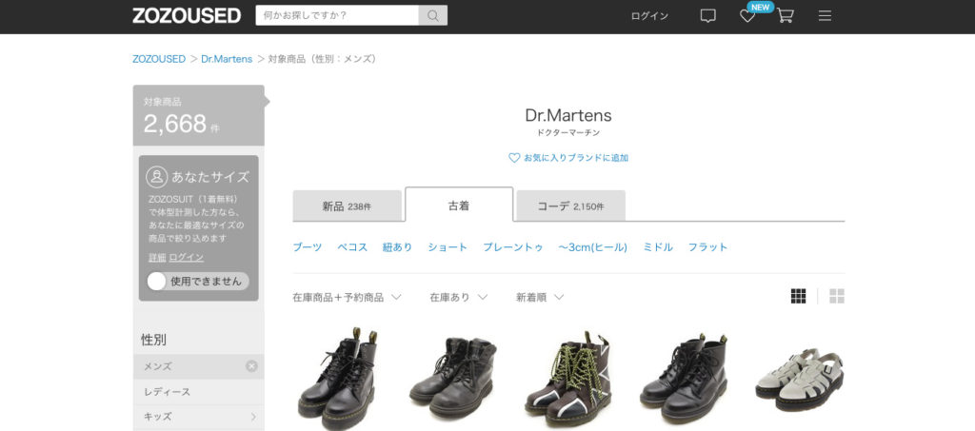975x431 pixels.
Task: Open the 新着順 sort dropdown
Action: [540, 298]
